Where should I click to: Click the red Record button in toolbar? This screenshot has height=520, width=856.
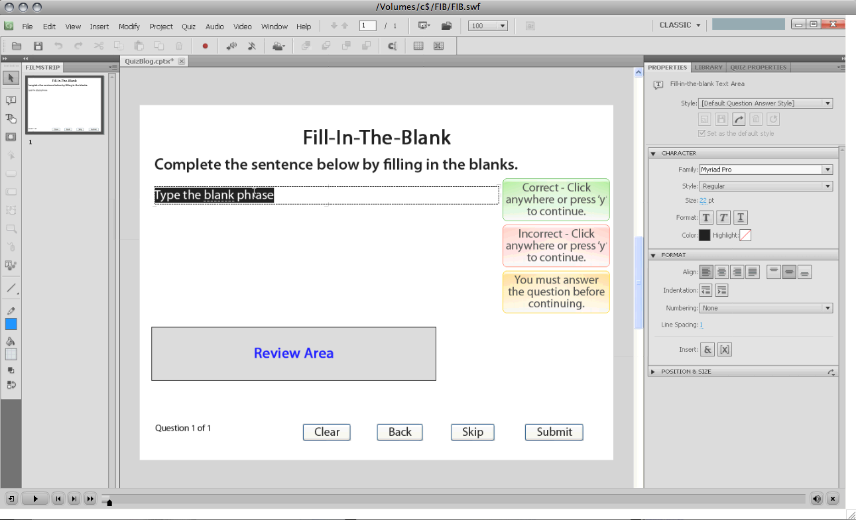pyautogui.click(x=205, y=46)
